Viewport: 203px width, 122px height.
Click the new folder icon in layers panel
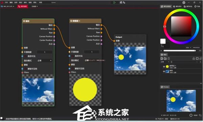tap(165, 59)
